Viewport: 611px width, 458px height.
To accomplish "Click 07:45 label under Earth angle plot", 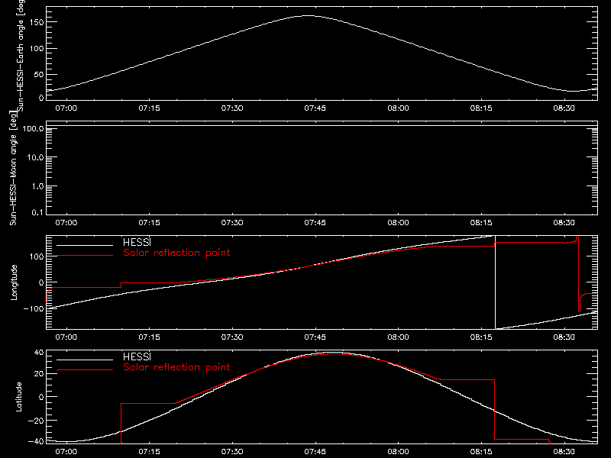I will coord(315,108).
